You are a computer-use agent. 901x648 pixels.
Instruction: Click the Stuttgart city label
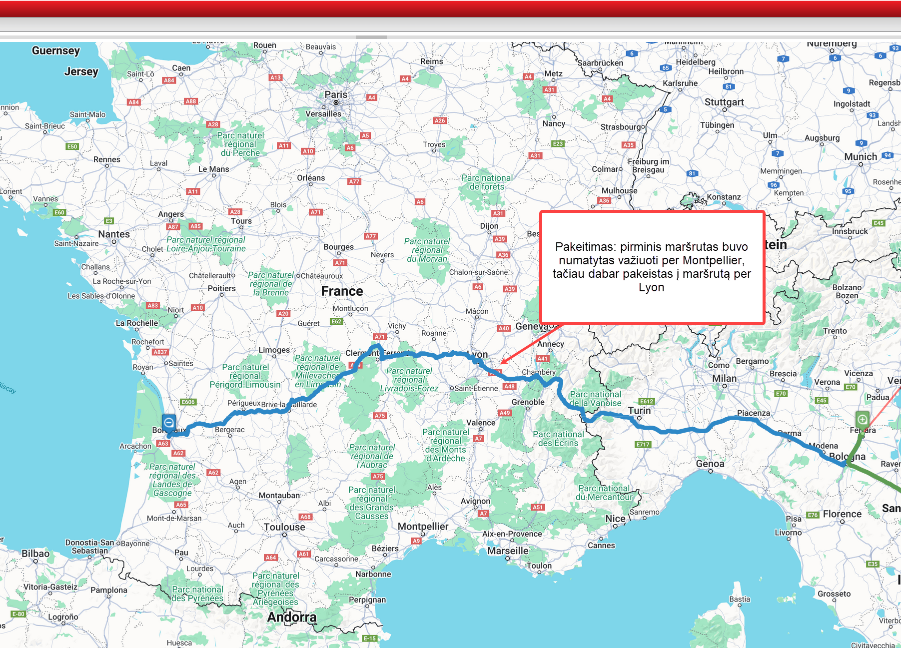click(x=724, y=102)
